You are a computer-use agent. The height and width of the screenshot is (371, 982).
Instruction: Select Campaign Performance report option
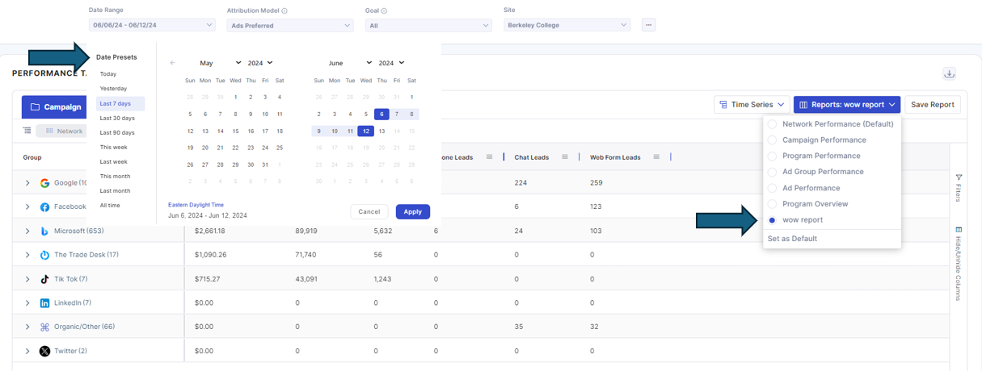[x=816, y=140]
